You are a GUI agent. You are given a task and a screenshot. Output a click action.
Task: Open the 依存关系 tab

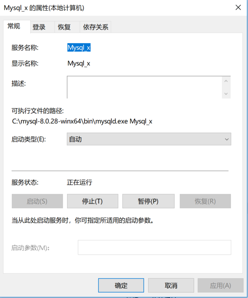(95, 27)
